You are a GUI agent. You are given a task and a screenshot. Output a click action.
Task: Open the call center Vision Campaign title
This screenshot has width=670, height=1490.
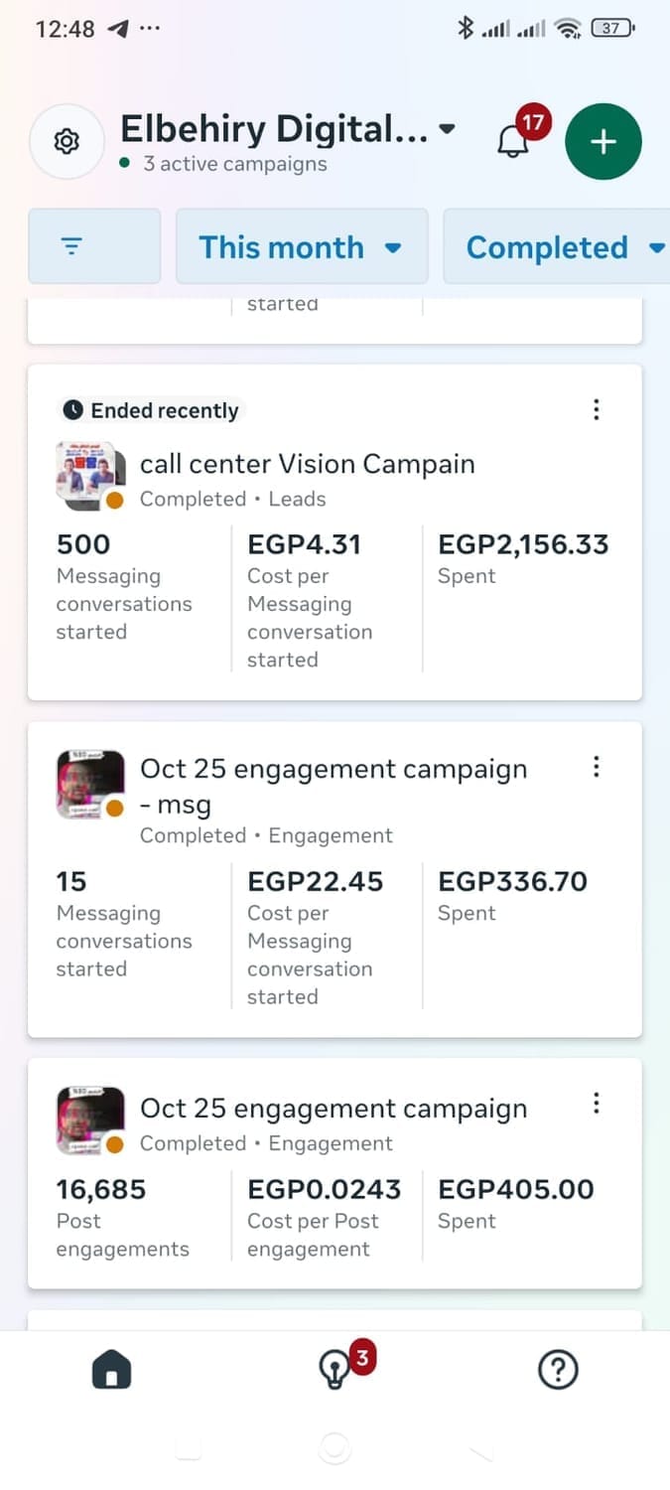[x=307, y=464]
